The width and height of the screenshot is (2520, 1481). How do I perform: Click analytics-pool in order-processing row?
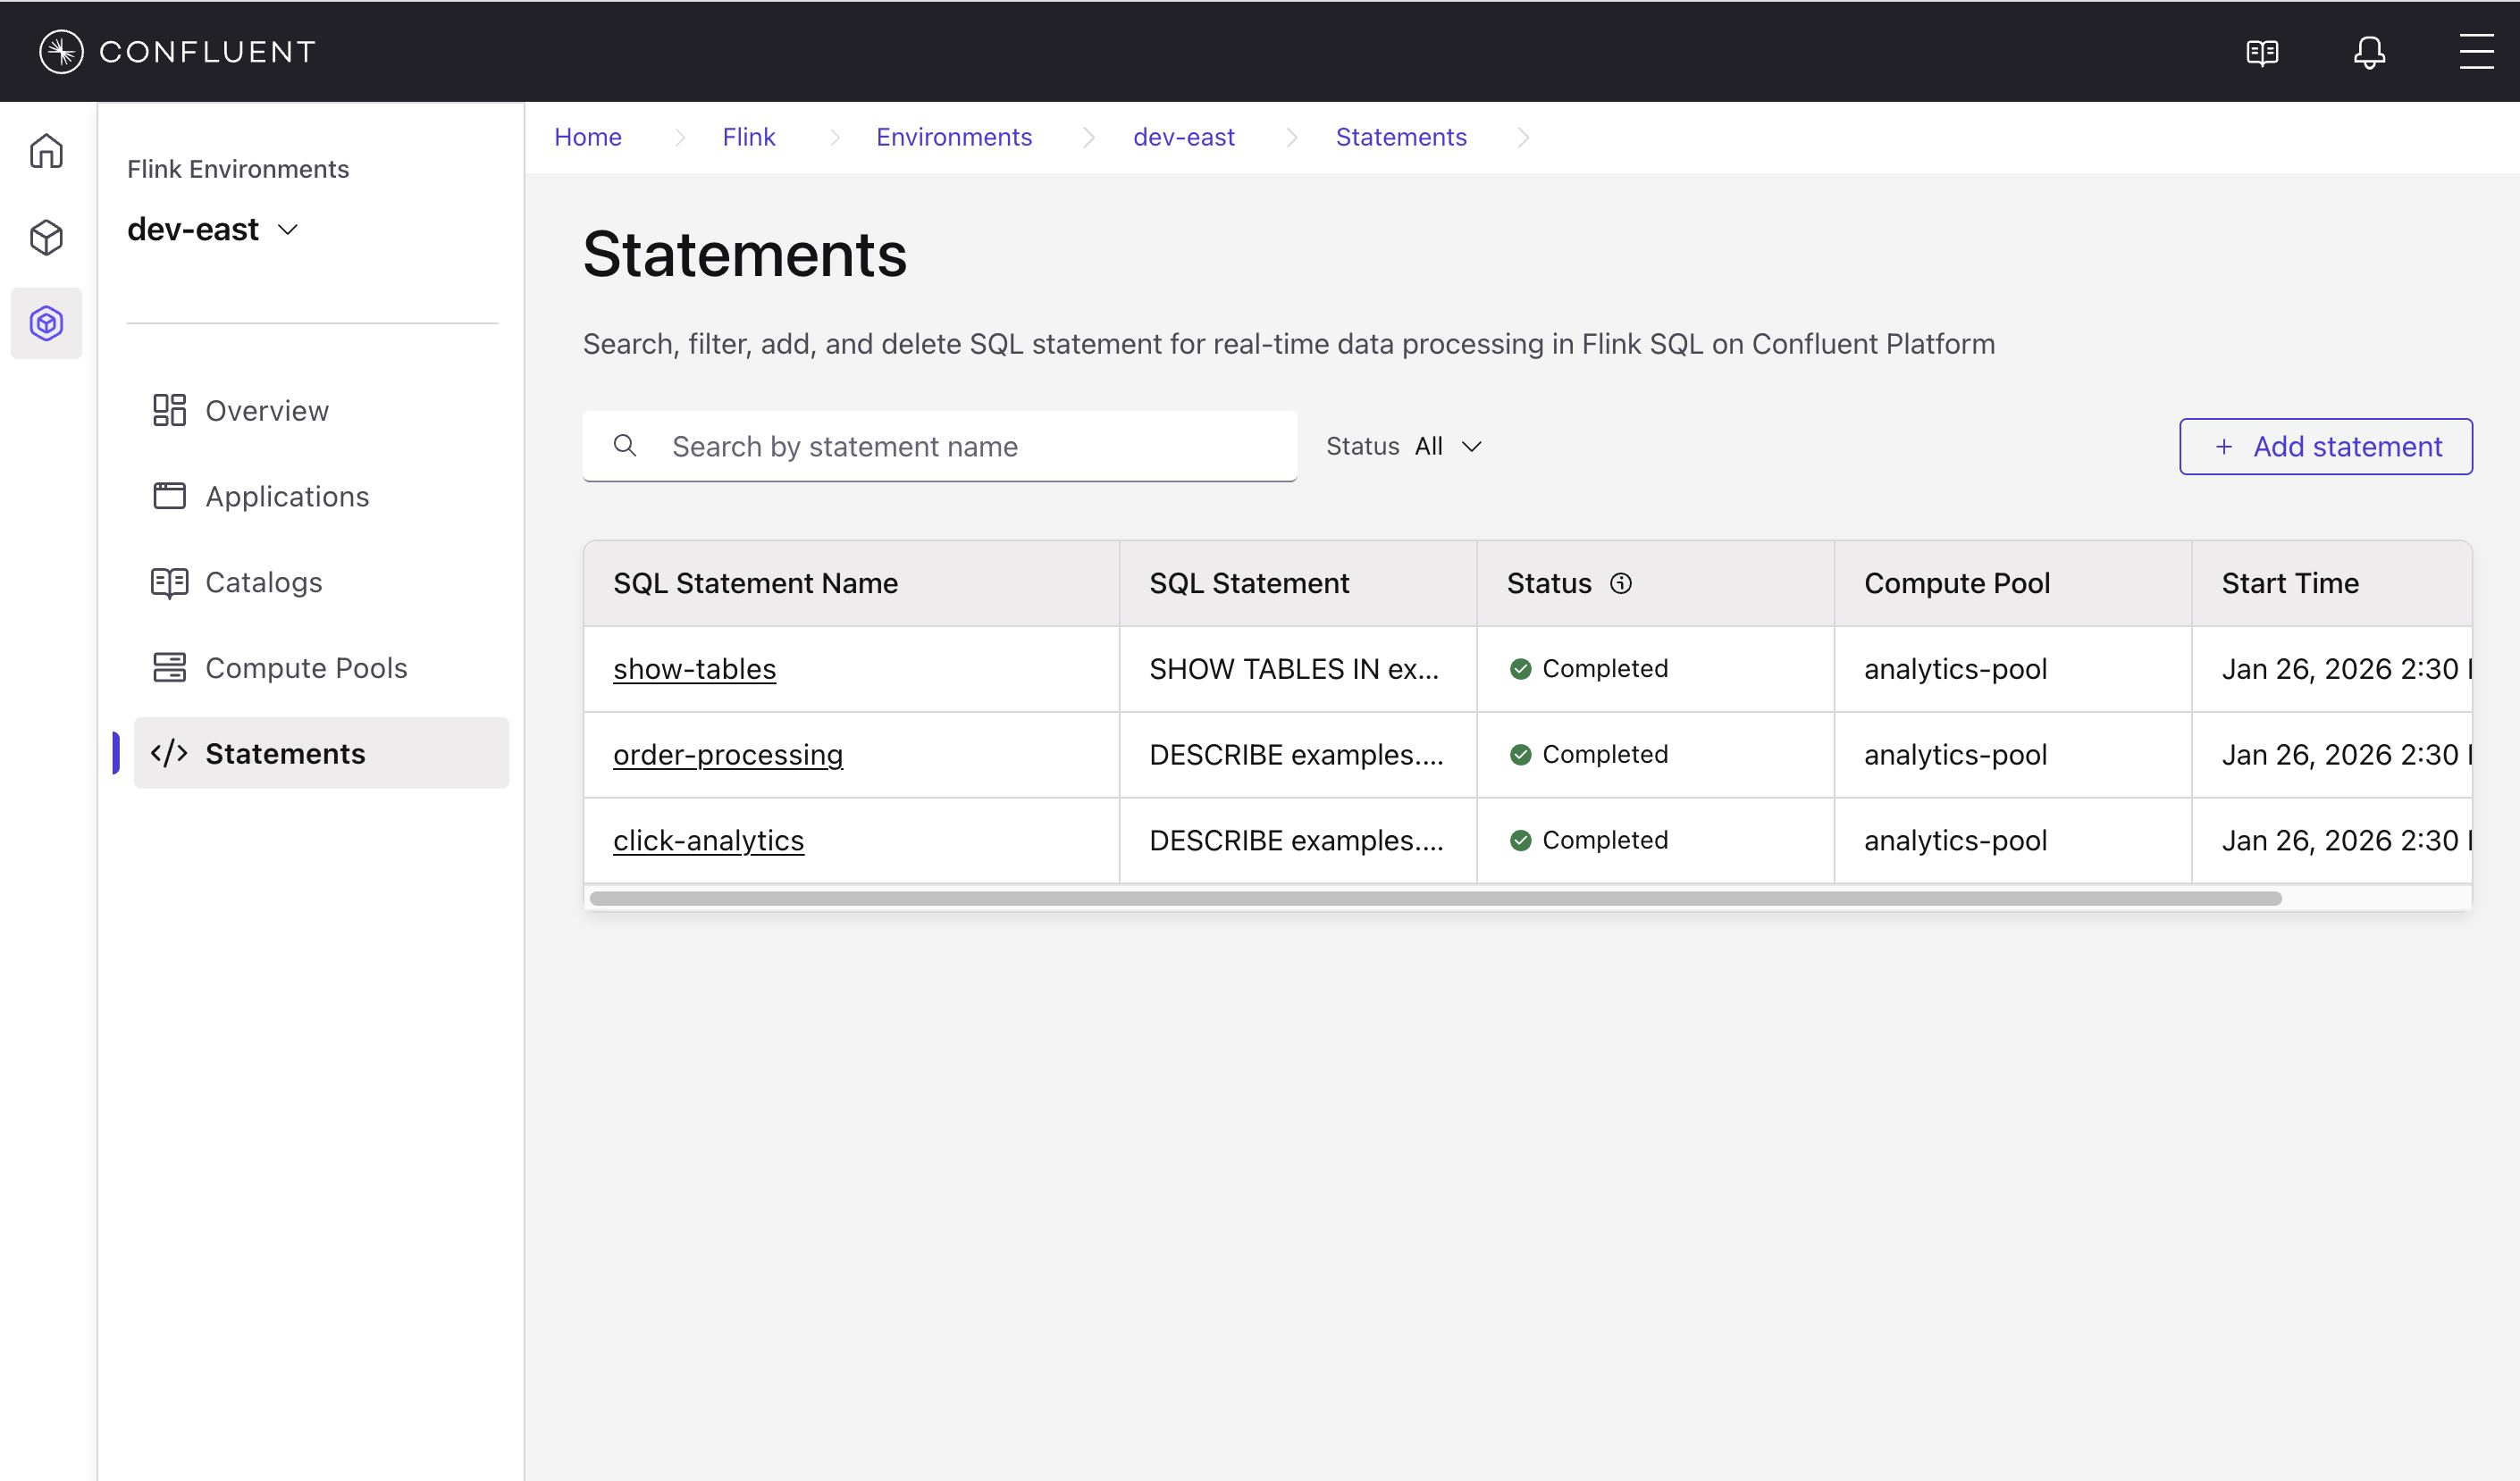pos(1955,756)
